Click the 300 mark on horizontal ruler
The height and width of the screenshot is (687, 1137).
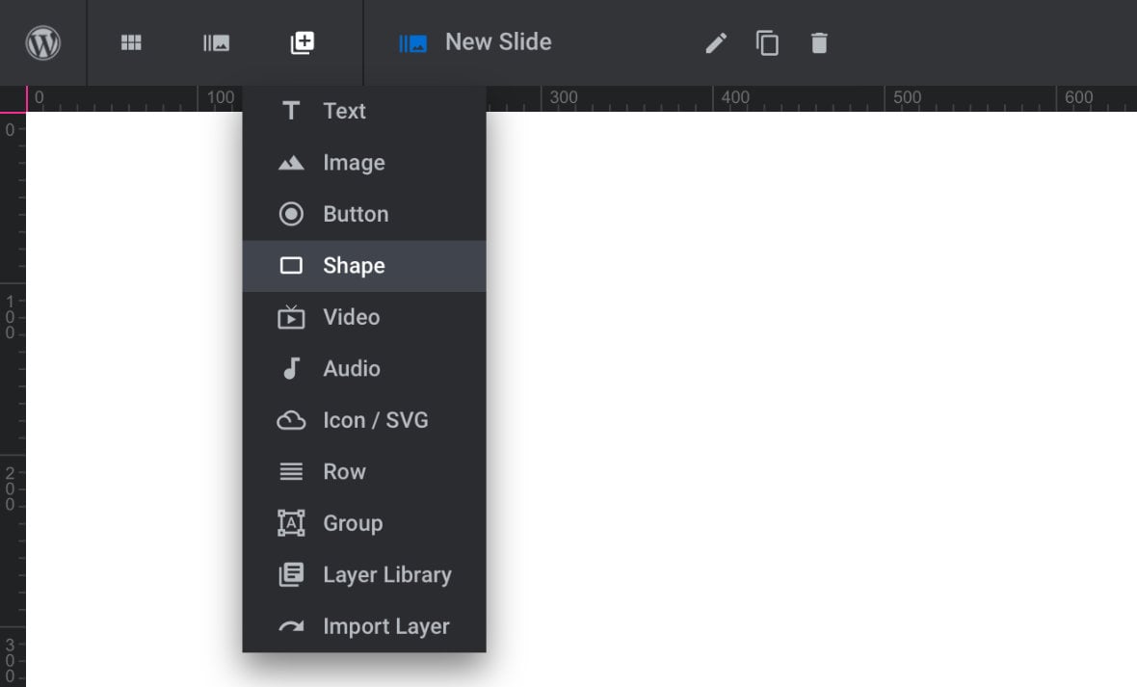pyautogui.click(x=563, y=97)
